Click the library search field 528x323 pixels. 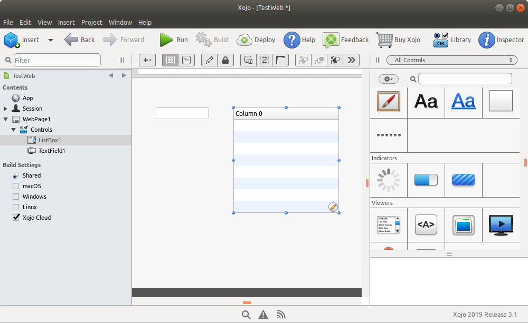click(x=465, y=79)
